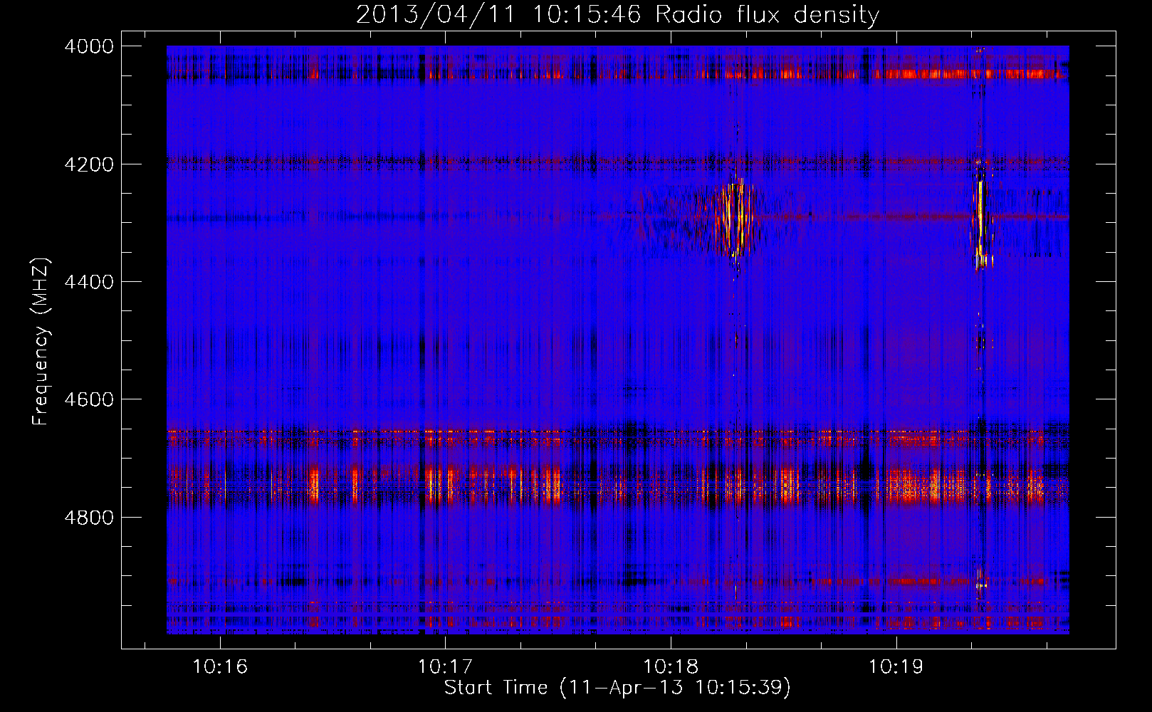
Task: Click the 10:16 time axis label
Action: tap(220, 666)
